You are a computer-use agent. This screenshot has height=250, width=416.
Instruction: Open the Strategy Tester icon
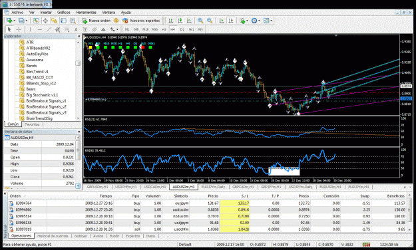click(x=73, y=21)
